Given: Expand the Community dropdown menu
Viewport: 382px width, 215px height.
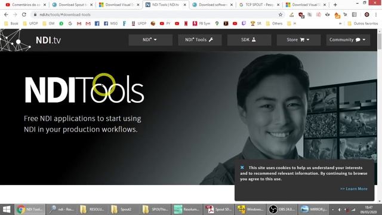Looking at the screenshot, I should coord(348,40).
